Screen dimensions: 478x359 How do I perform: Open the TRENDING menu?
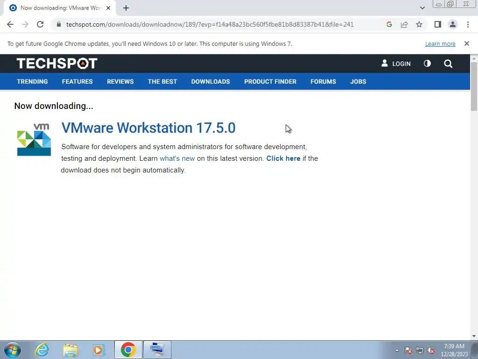pyautogui.click(x=32, y=81)
